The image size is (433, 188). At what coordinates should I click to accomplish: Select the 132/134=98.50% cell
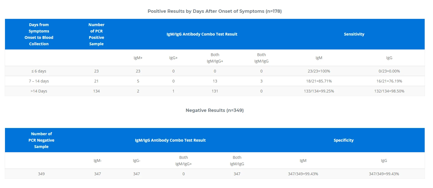click(389, 91)
